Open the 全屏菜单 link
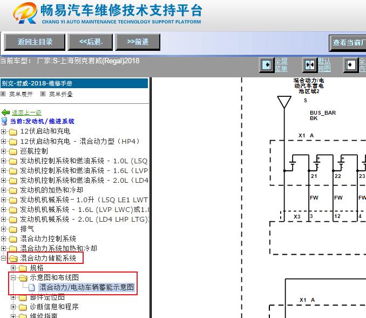 281,65
